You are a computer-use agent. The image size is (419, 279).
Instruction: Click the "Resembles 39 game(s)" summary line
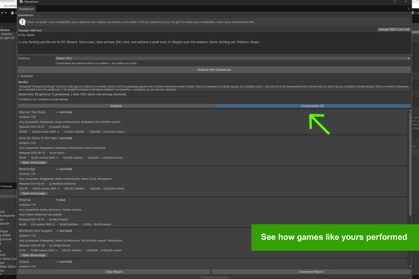(x=72, y=94)
